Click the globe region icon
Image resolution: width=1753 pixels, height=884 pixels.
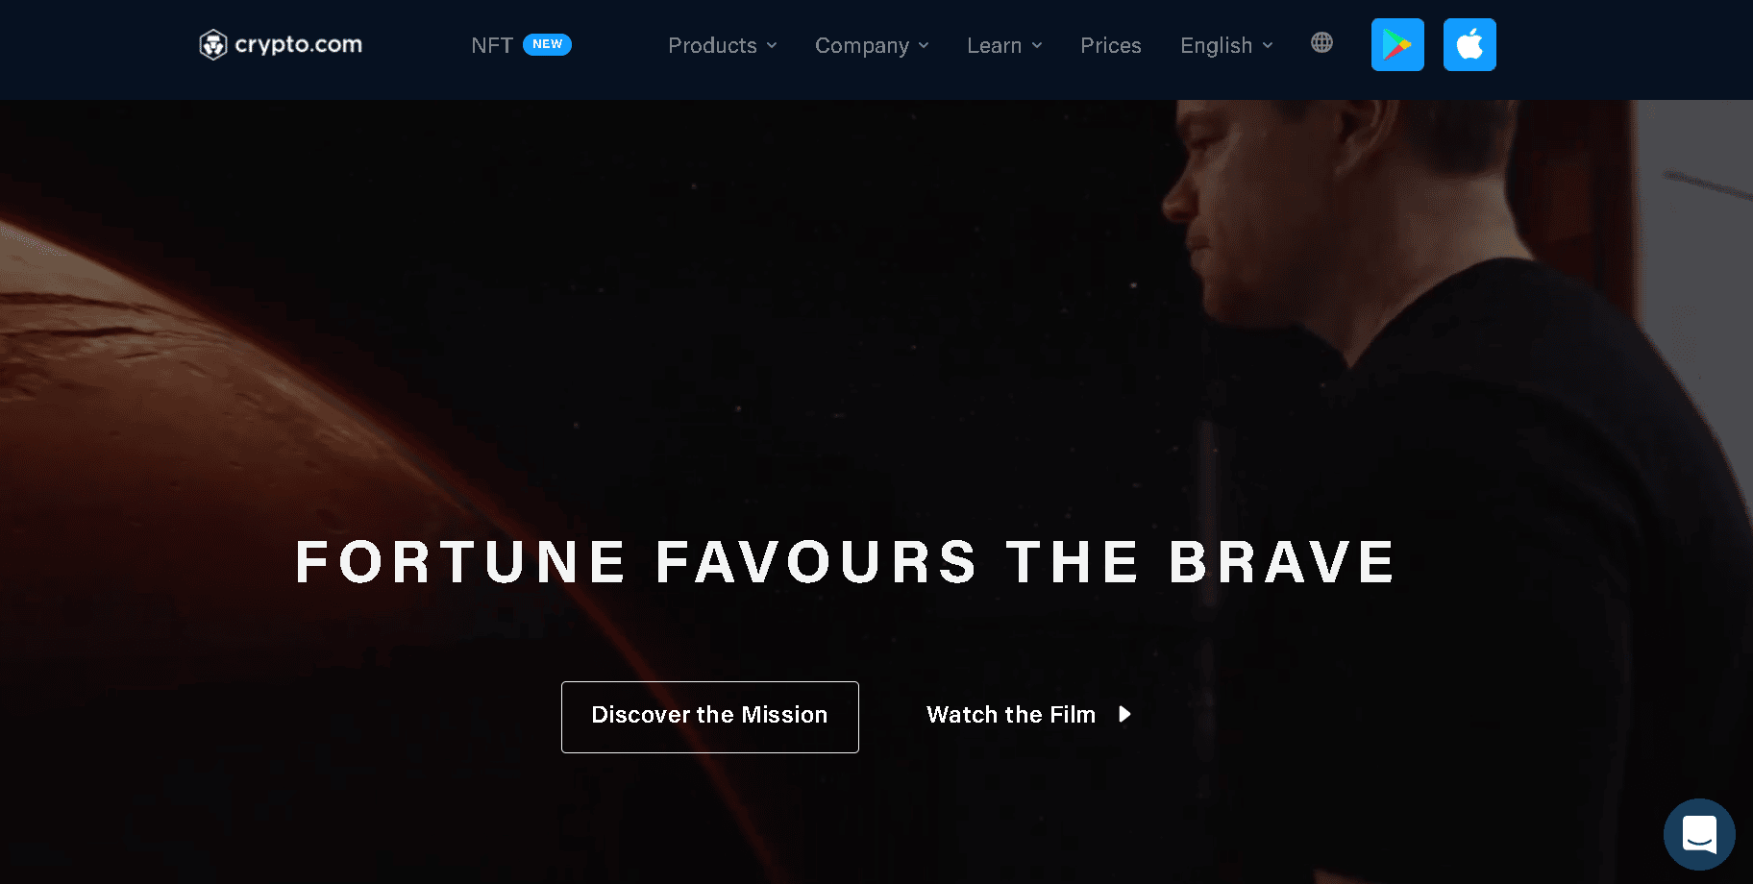tap(1321, 42)
